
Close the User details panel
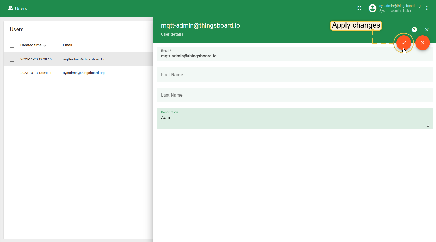427,30
